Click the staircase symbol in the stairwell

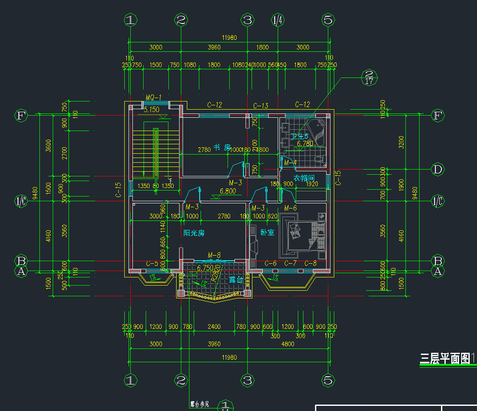(145, 152)
